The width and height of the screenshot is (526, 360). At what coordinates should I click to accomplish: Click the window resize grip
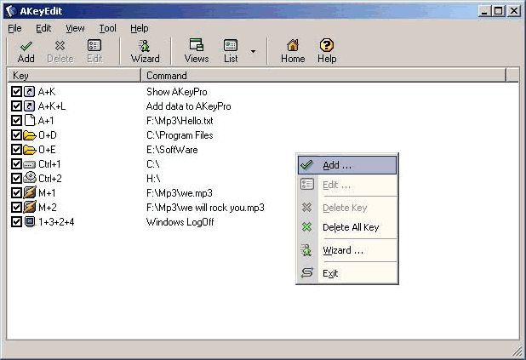tap(517, 351)
